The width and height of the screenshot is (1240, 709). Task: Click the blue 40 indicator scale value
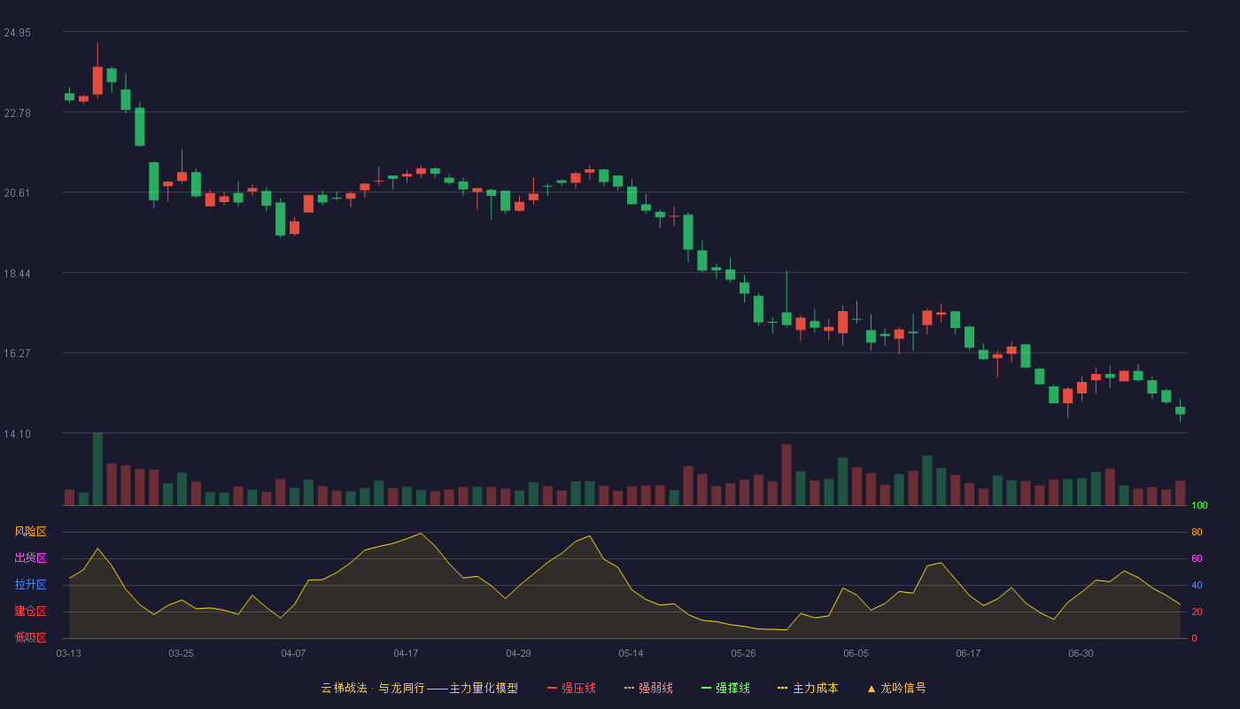coord(1197,585)
